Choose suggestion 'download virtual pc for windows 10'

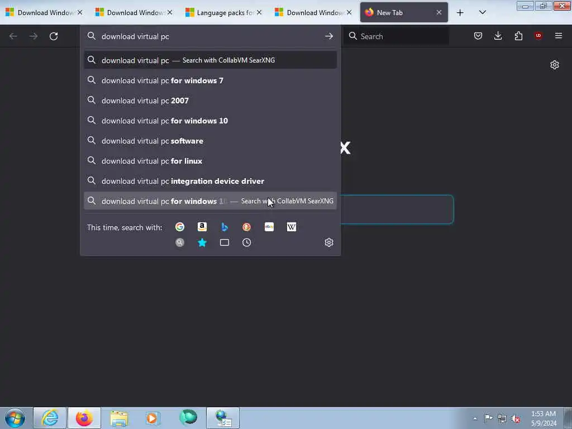click(210, 121)
